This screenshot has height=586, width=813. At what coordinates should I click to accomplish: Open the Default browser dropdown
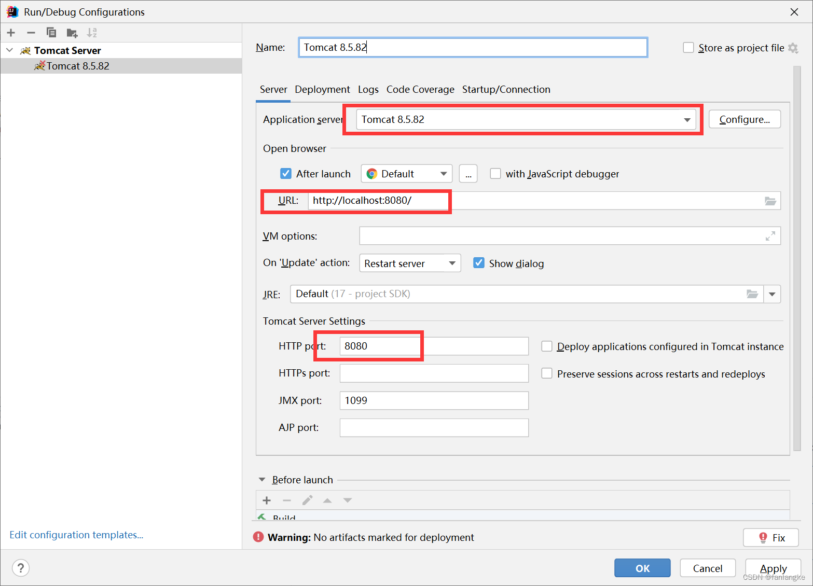[407, 174]
